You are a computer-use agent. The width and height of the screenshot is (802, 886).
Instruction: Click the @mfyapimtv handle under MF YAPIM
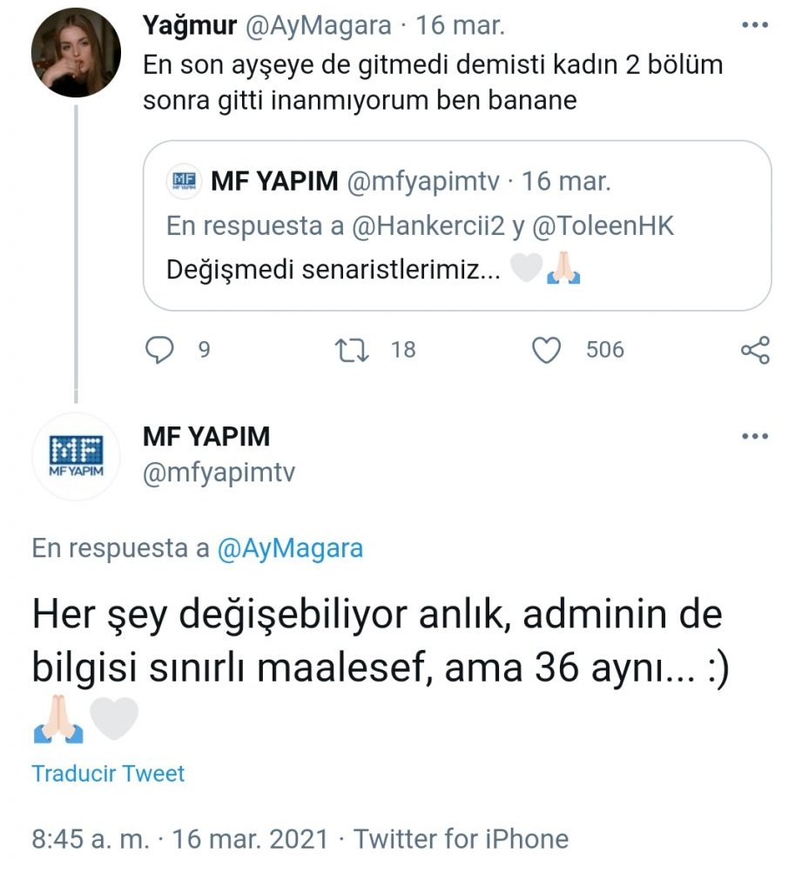219,473
